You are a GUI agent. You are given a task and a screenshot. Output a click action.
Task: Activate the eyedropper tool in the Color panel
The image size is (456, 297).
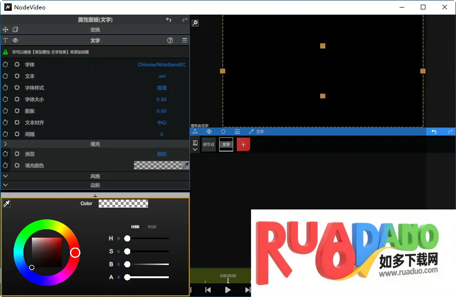pos(7,203)
